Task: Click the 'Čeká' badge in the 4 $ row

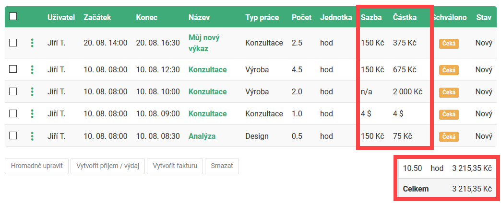Action: point(449,114)
